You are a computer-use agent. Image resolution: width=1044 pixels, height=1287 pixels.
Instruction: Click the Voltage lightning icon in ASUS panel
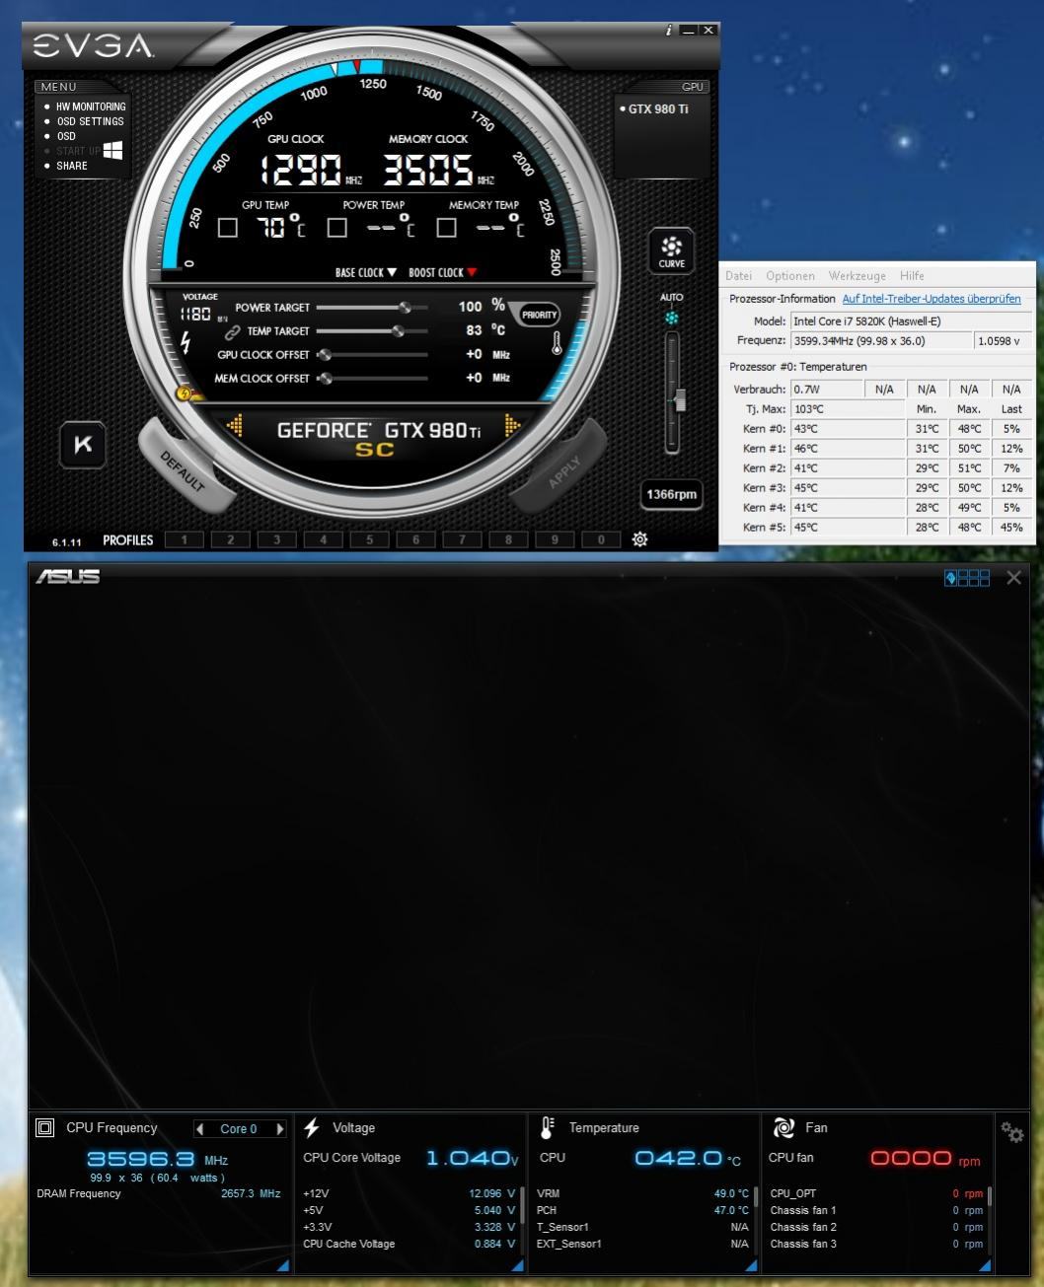click(x=312, y=1127)
